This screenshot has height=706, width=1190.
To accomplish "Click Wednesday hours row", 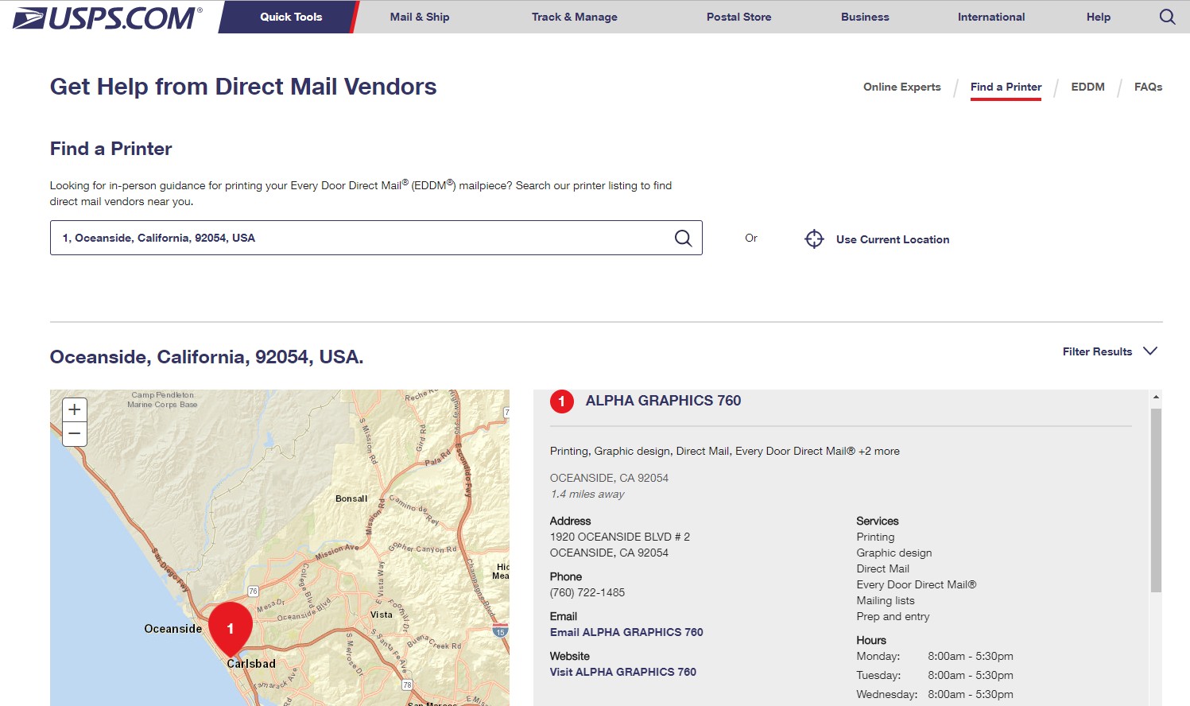I will click(x=935, y=694).
